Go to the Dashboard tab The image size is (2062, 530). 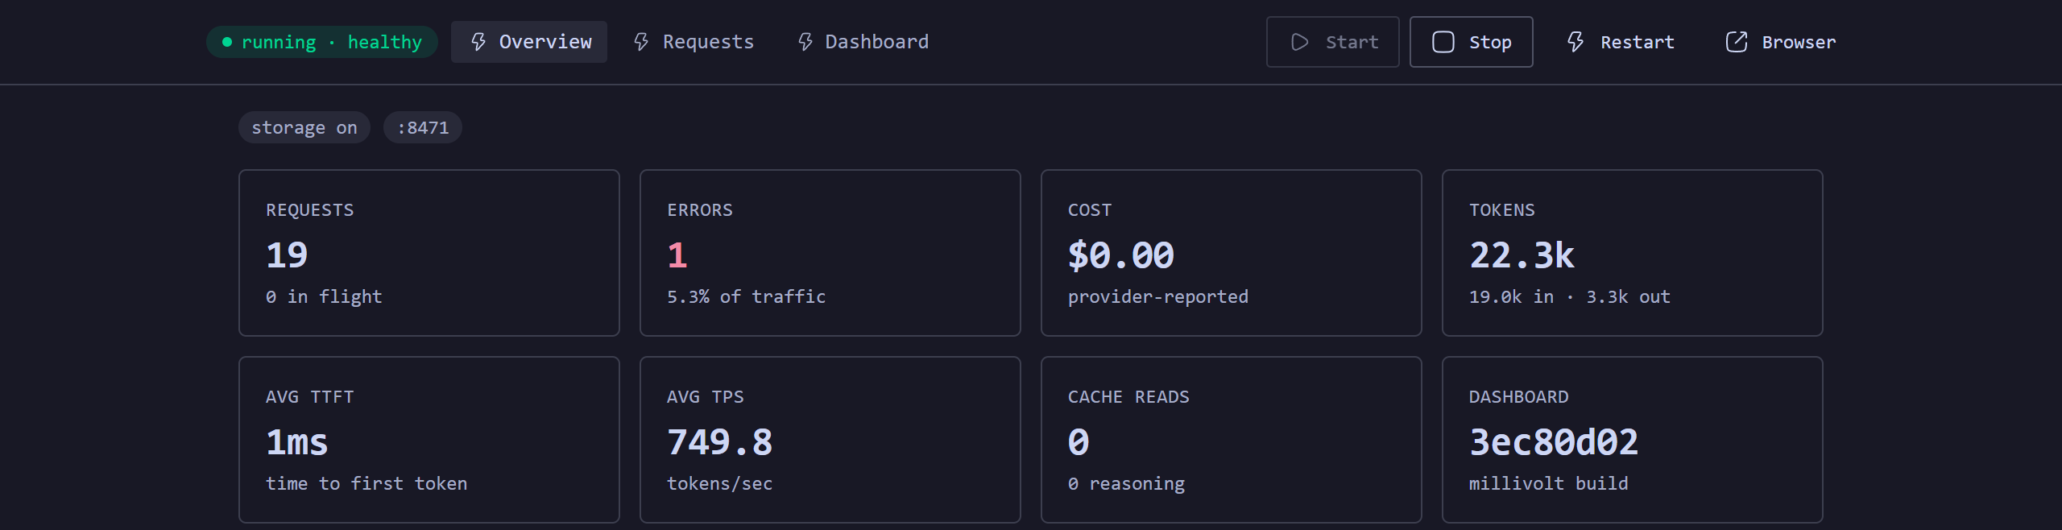pyautogui.click(x=862, y=42)
